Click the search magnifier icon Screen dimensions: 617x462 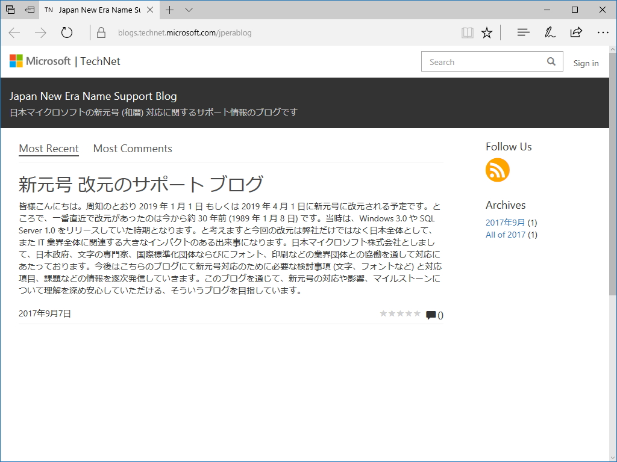point(551,61)
